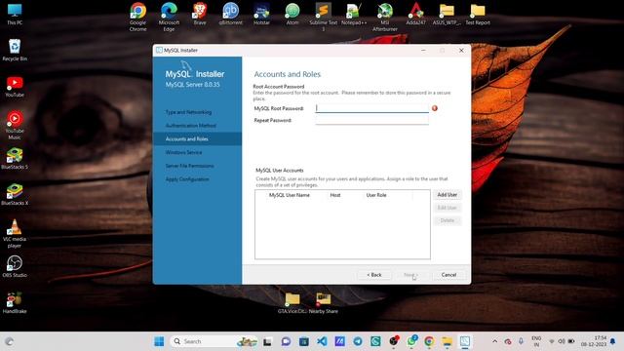Launch Atom editor desktop icon
The height and width of the screenshot is (351, 624).
point(292,14)
